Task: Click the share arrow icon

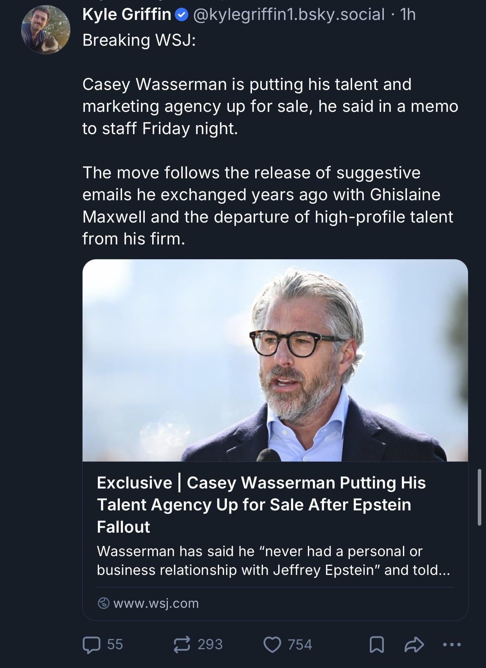Action: click(x=414, y=645)
